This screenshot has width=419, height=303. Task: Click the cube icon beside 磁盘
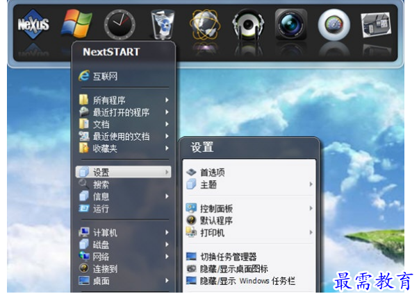pyautogui.click(x=84, y=244)
